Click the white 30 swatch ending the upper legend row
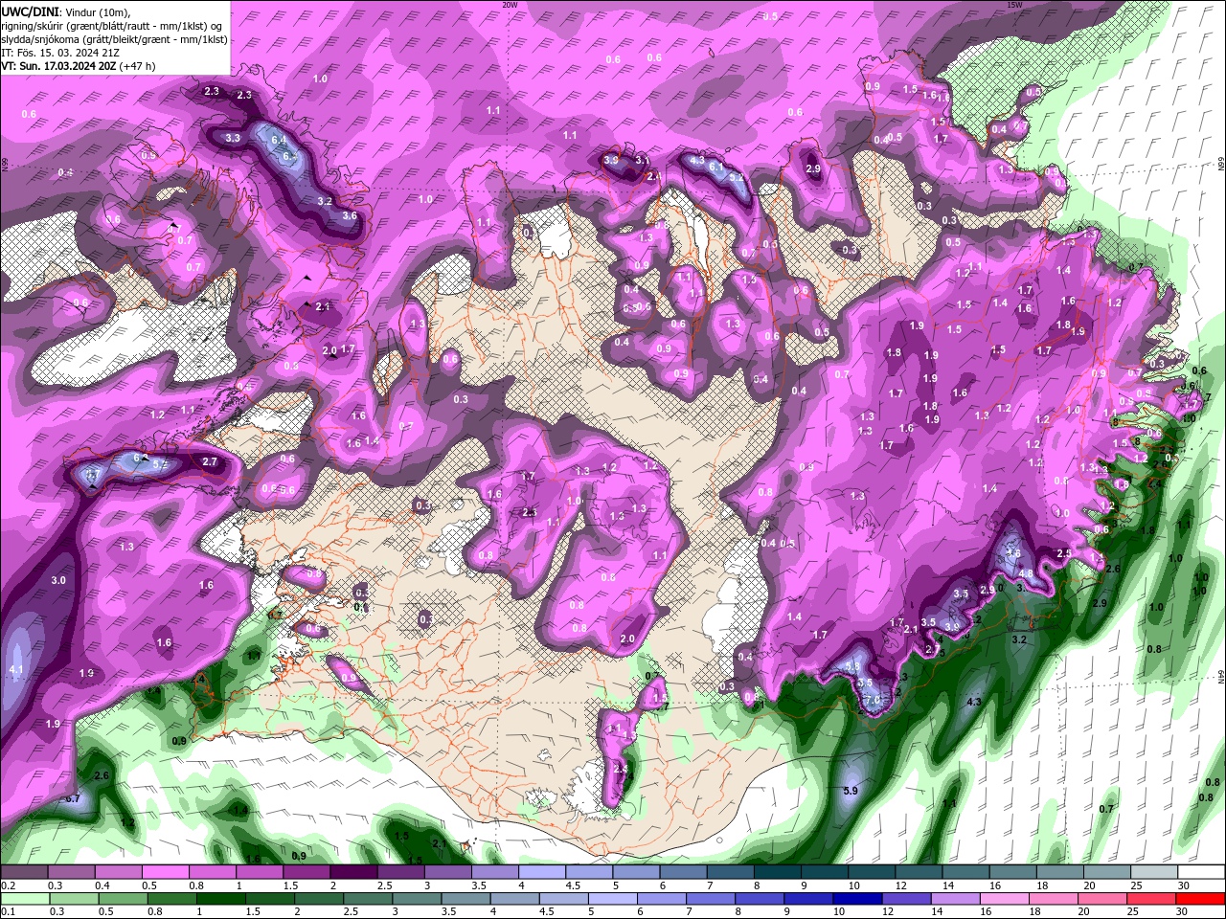This screenshot has height=919, width=1226. click(1200, 873)
